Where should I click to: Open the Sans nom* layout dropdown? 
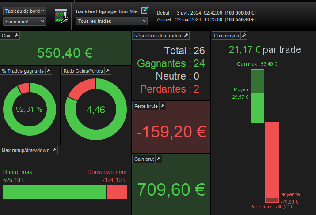(x=24, y=21)
